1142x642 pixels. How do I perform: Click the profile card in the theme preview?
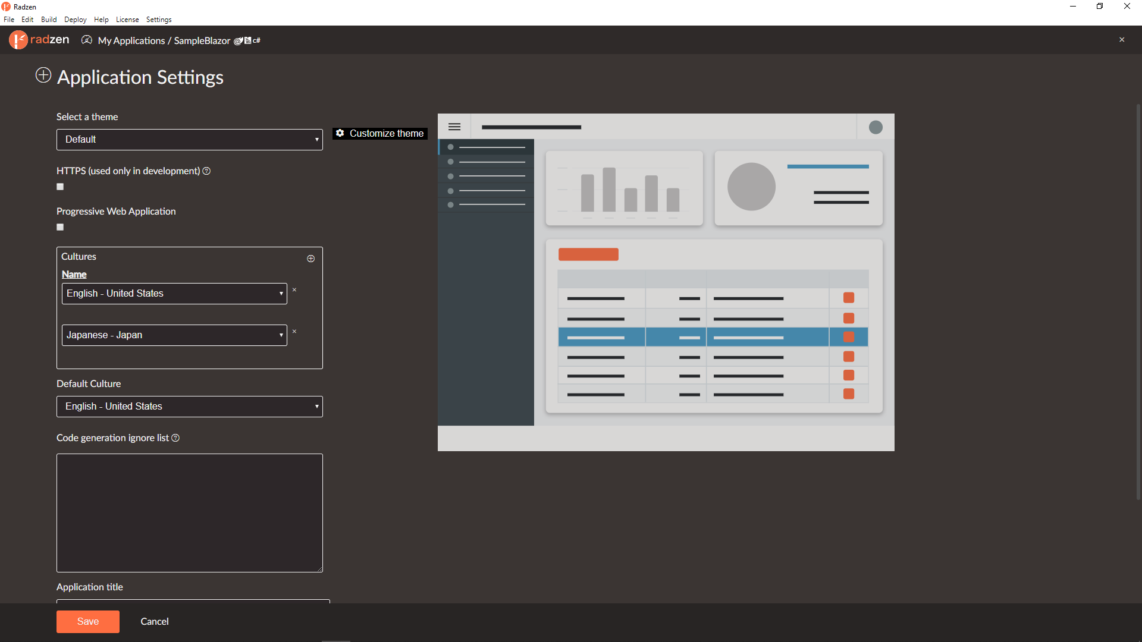799,188
